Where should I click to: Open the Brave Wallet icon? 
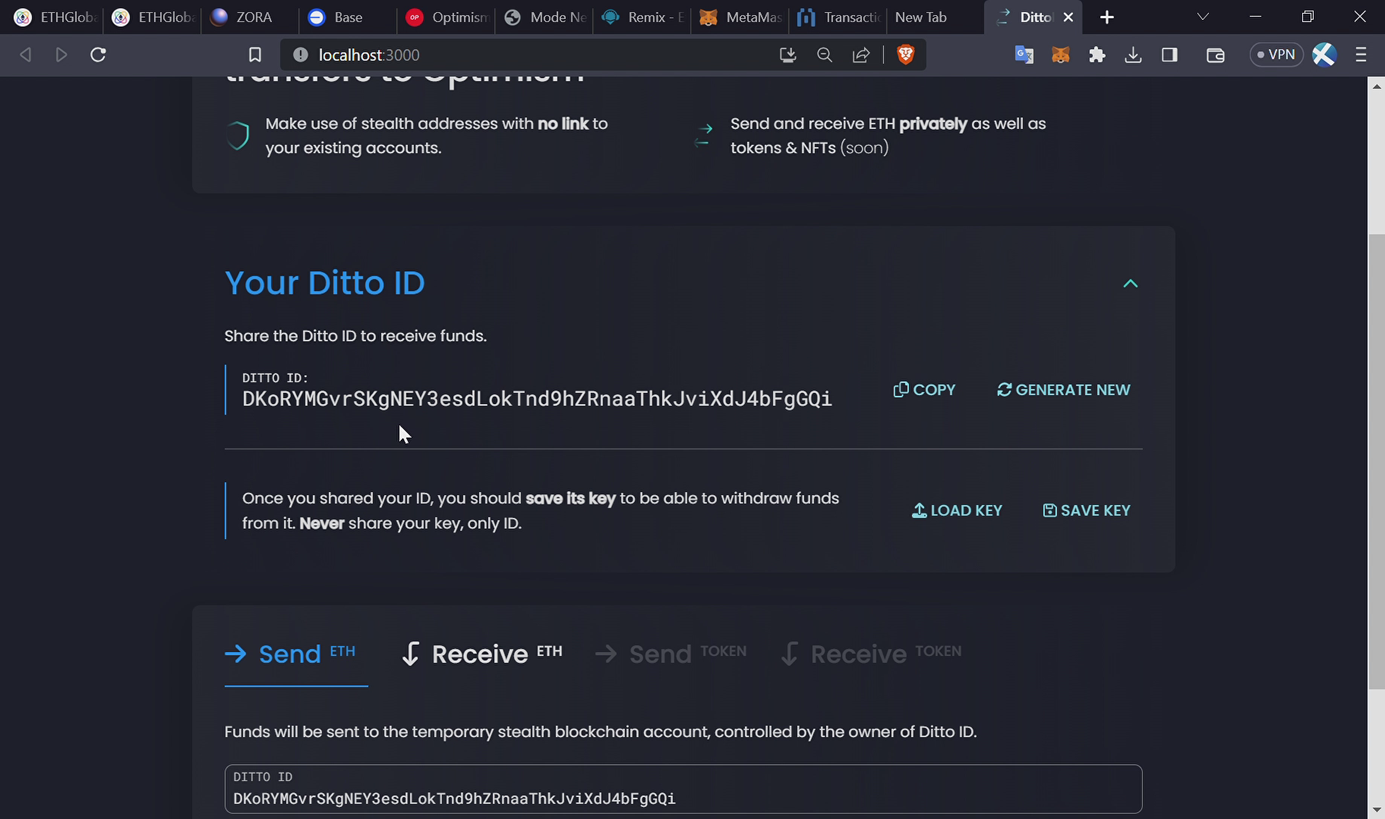click(1215, 55)
